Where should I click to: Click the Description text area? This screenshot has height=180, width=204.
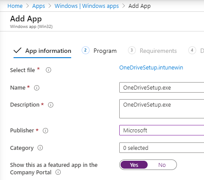[x=162, y=109]
